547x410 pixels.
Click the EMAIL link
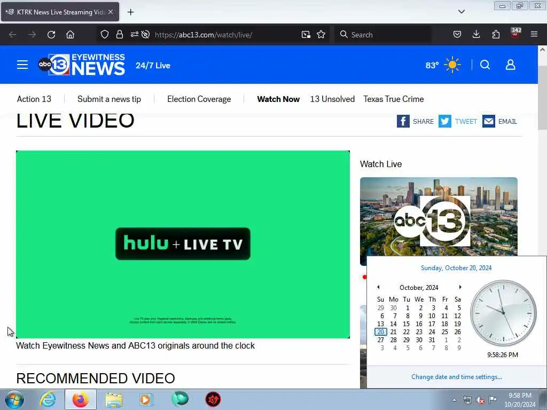507,121
